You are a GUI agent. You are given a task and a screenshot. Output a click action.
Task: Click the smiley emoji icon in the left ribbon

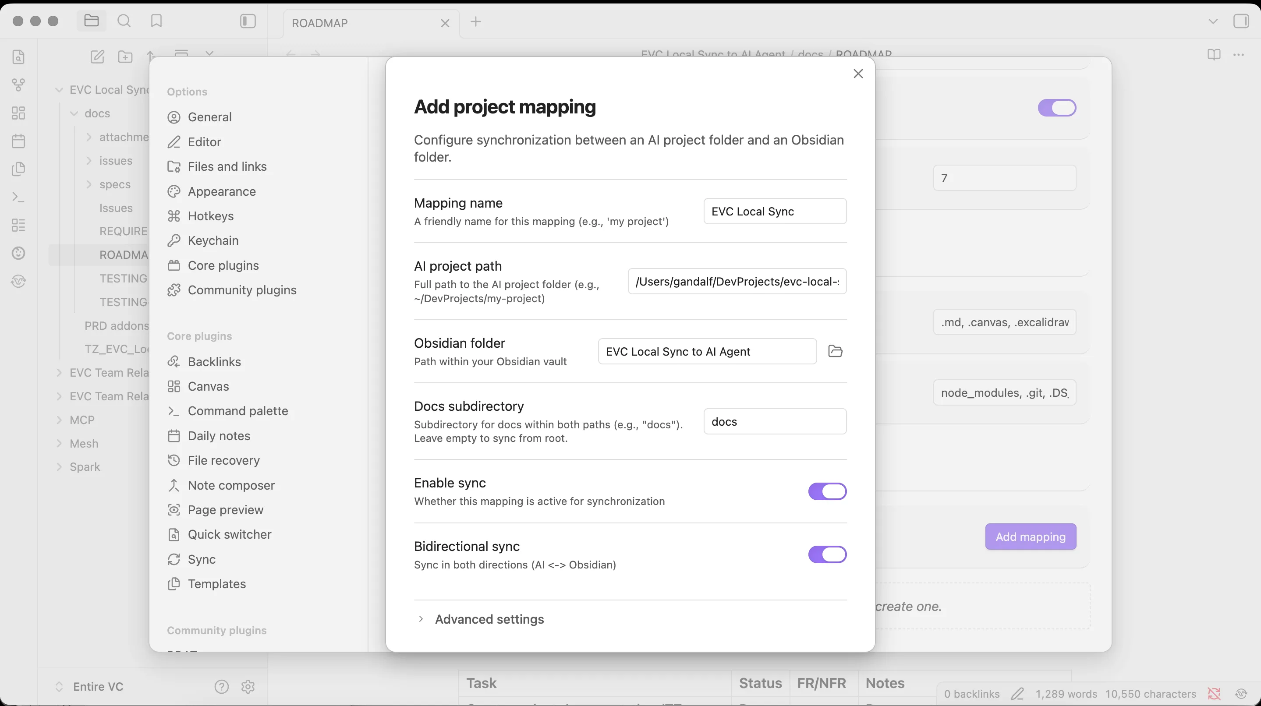[x=18, y=253]
